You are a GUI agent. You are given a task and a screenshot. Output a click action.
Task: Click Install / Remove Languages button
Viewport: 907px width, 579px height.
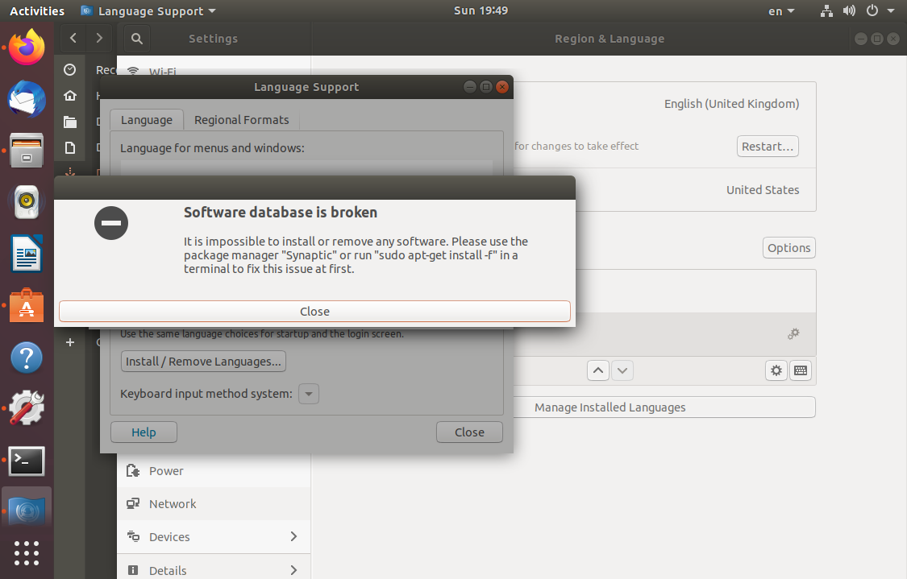pos(203,361)
